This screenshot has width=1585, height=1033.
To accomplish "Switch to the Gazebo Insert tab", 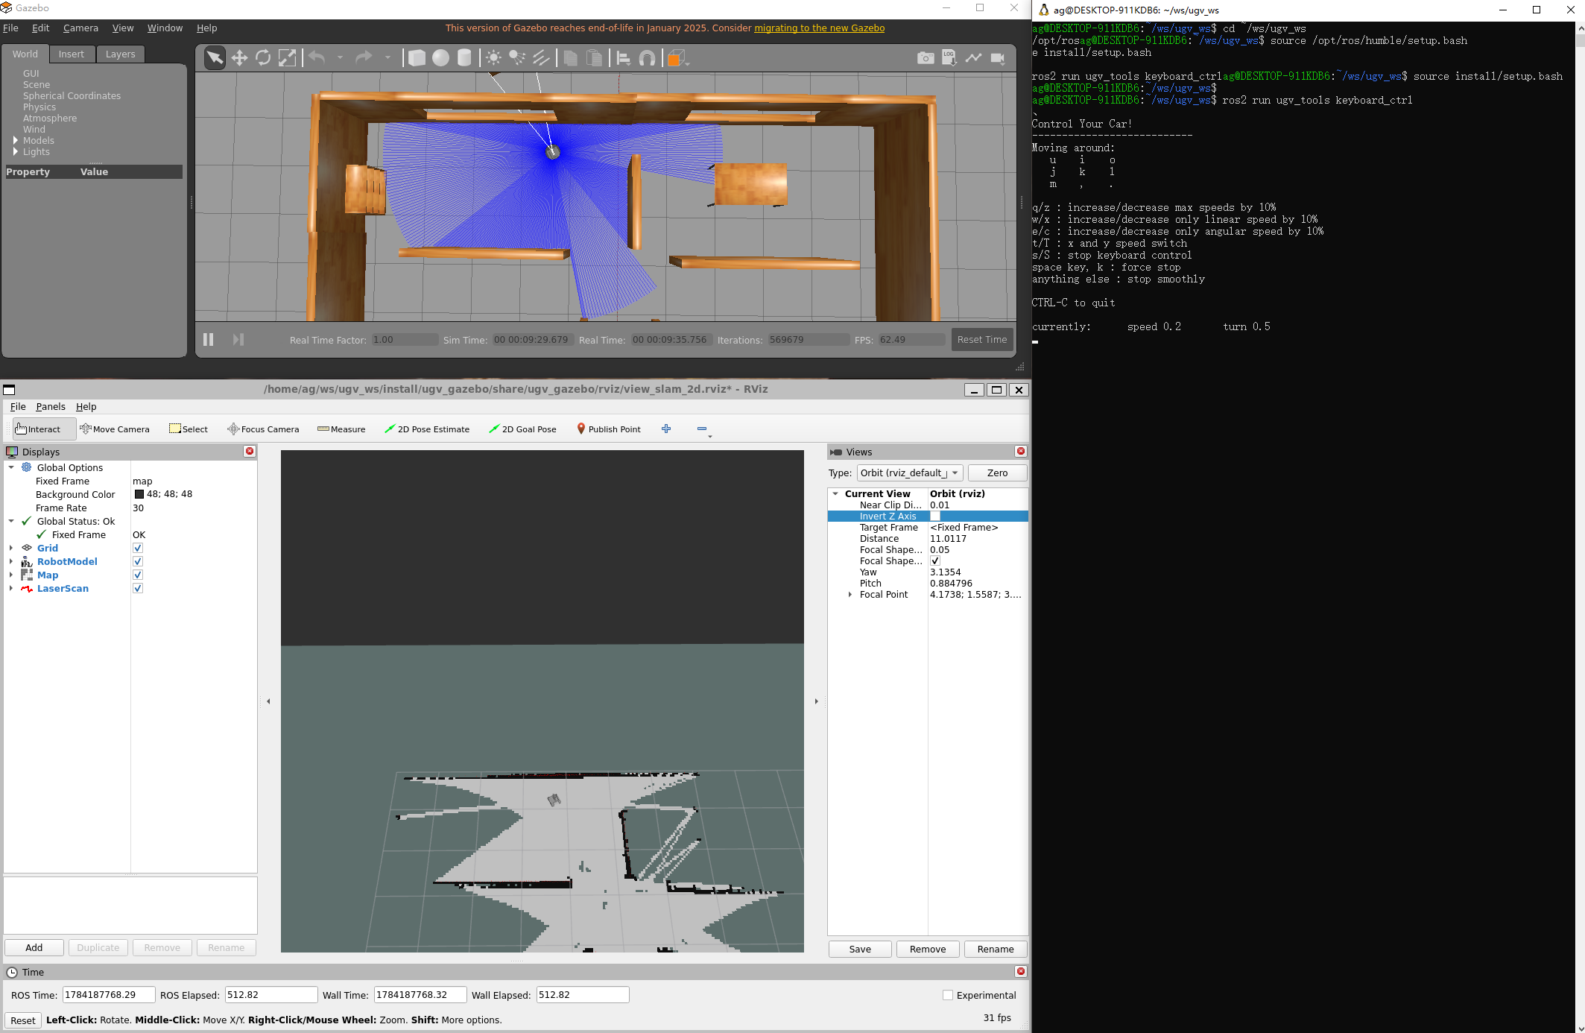I will pyautogui.click(x=72, y=54).
